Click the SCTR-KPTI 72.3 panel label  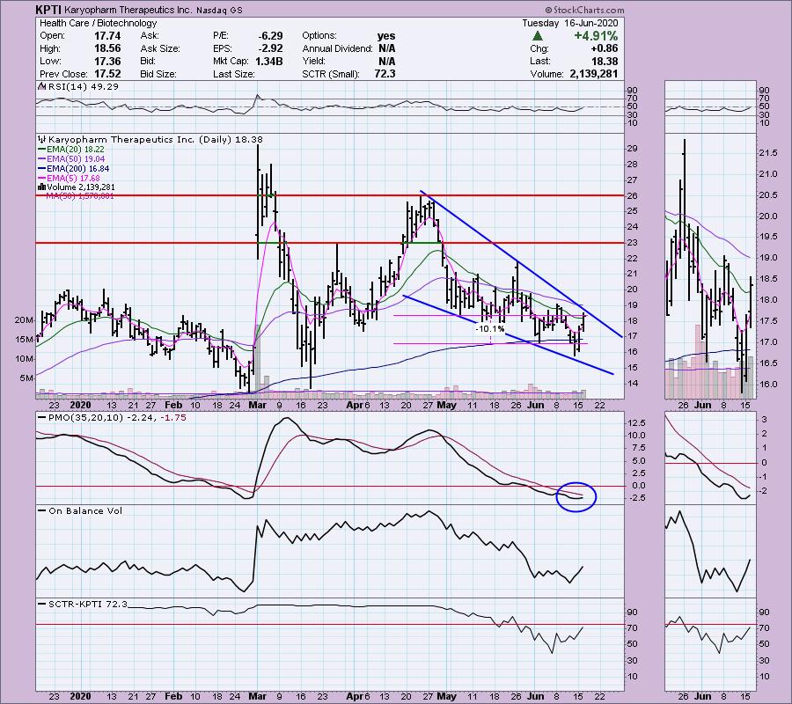[88, 604]
